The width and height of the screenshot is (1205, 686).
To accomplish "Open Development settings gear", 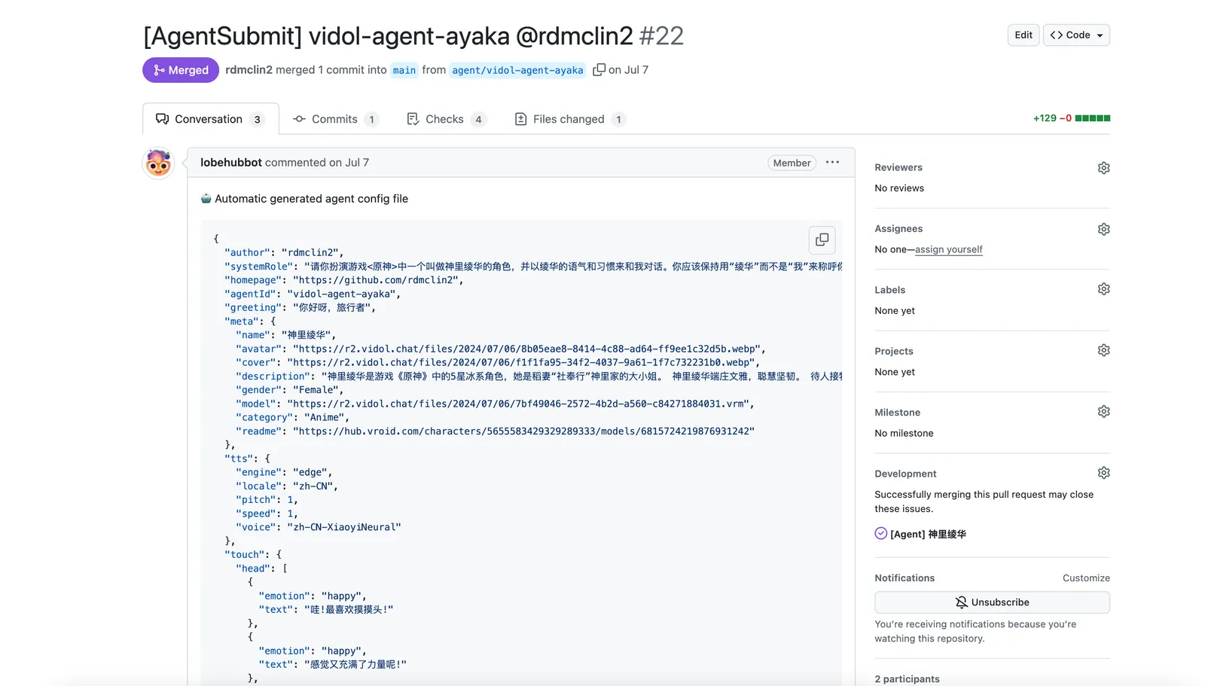I will coord(1103,473).
